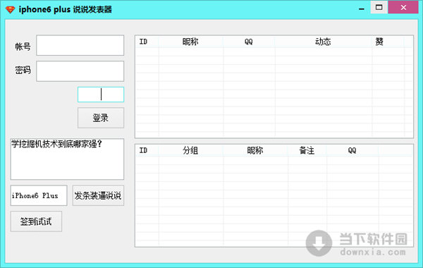The image size is (423, 268).
Task: Click the 分组 column header
Action: tap(191, 151)
